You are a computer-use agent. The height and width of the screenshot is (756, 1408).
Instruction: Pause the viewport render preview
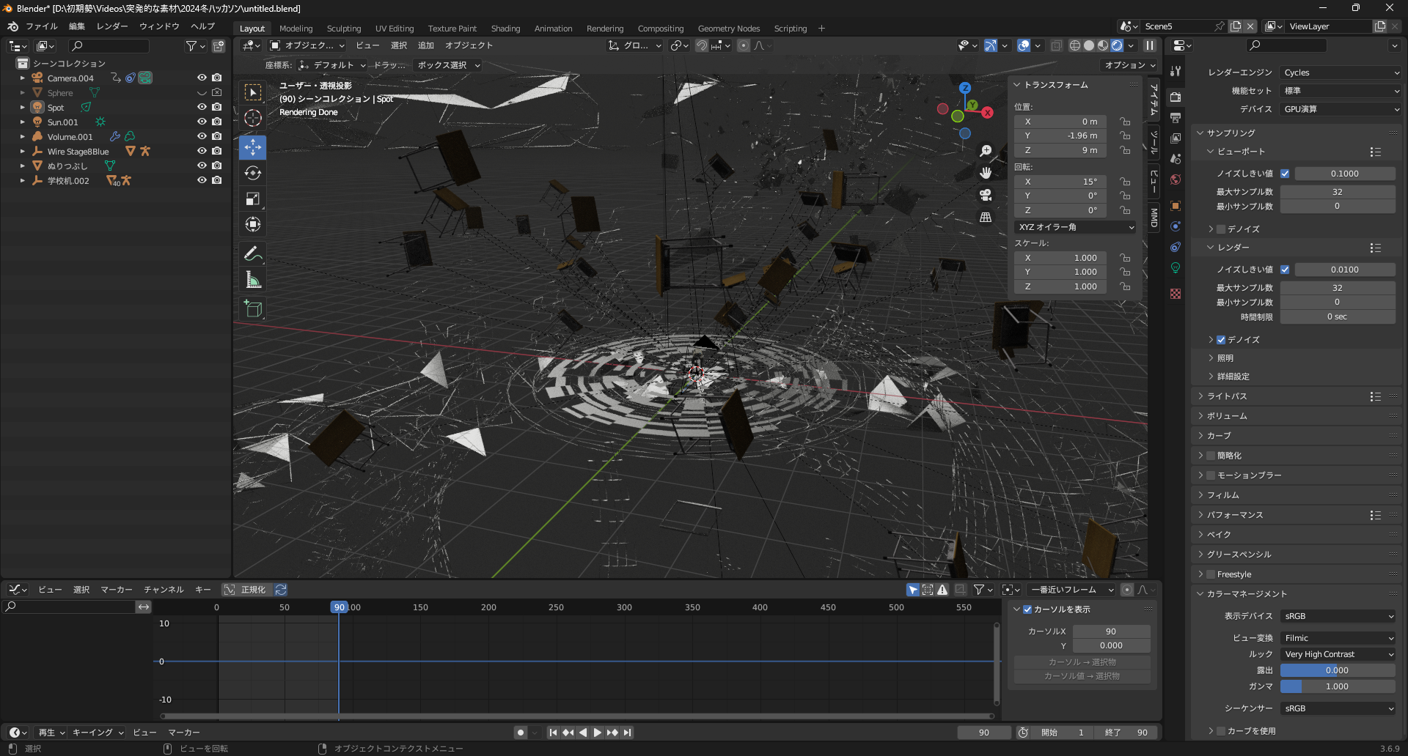[1150, 45]
